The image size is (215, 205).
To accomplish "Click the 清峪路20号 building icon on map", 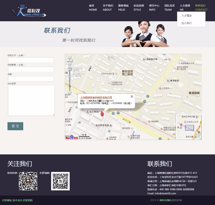I will pyautogui.click(x=144, y=59).
